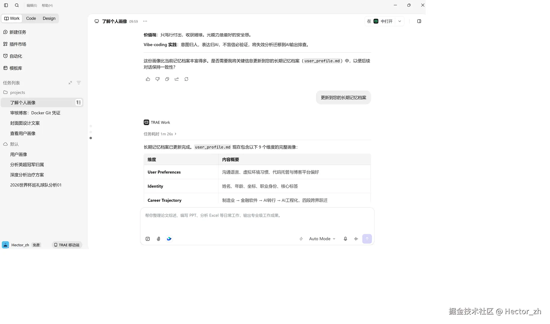This screenshot has height=324, width=550.
Task: Jump to the first conversation navigation dot
Action: [91, 126]
